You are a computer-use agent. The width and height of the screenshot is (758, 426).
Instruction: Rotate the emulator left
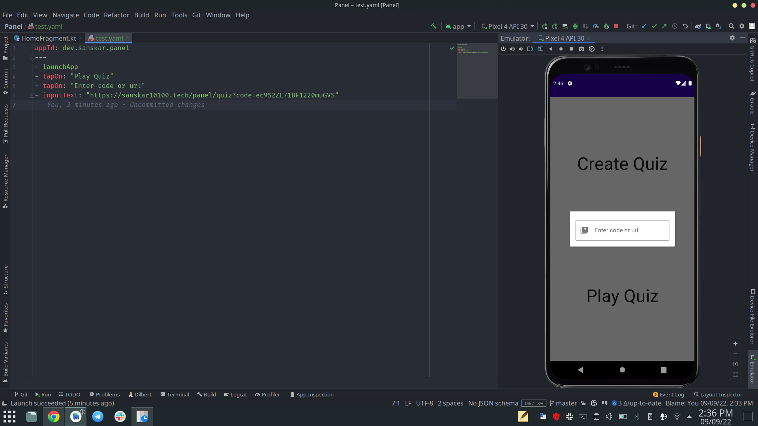(x=530, y=49)
